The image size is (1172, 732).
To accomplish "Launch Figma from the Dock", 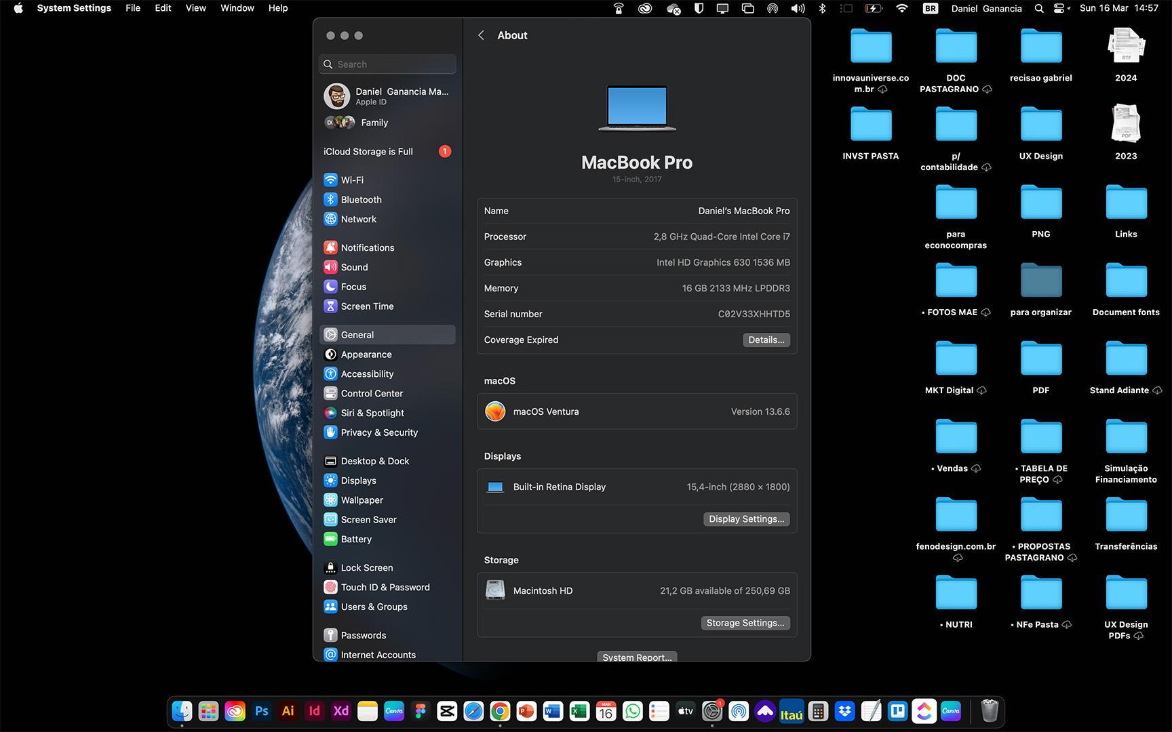I will coord(421,711).
